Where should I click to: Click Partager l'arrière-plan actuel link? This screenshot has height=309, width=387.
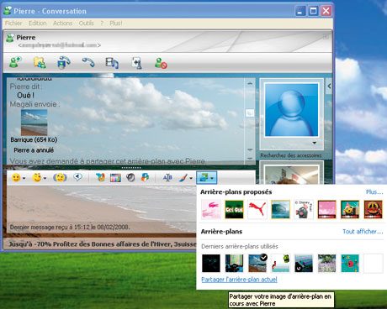(239, 280)
